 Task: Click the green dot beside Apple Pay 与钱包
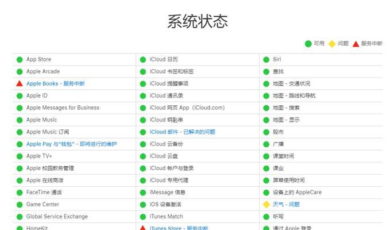tap(20, 144)
